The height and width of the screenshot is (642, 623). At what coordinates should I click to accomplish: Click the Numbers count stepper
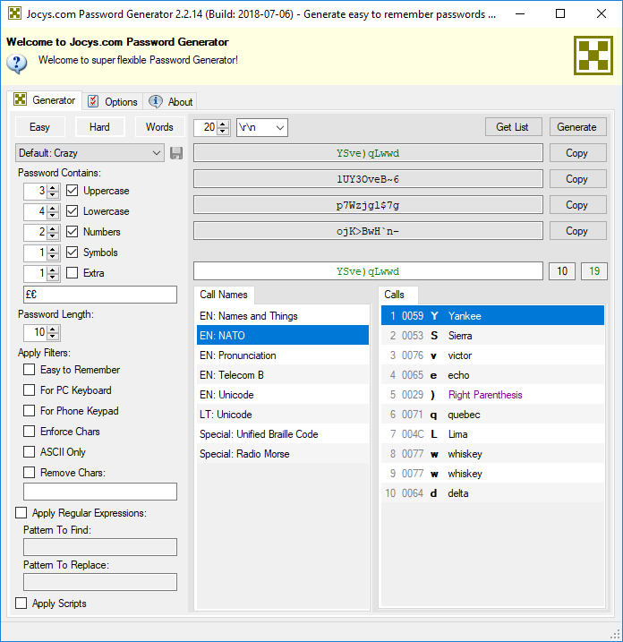pos(42,232)
